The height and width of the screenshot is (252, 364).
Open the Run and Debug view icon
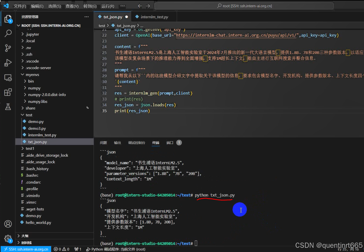pos(8,63)
